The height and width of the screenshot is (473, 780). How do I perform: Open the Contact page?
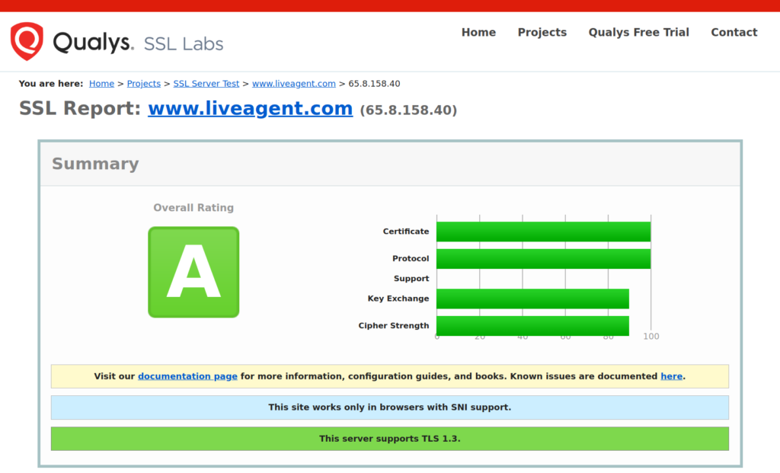(x=734, y=32)
